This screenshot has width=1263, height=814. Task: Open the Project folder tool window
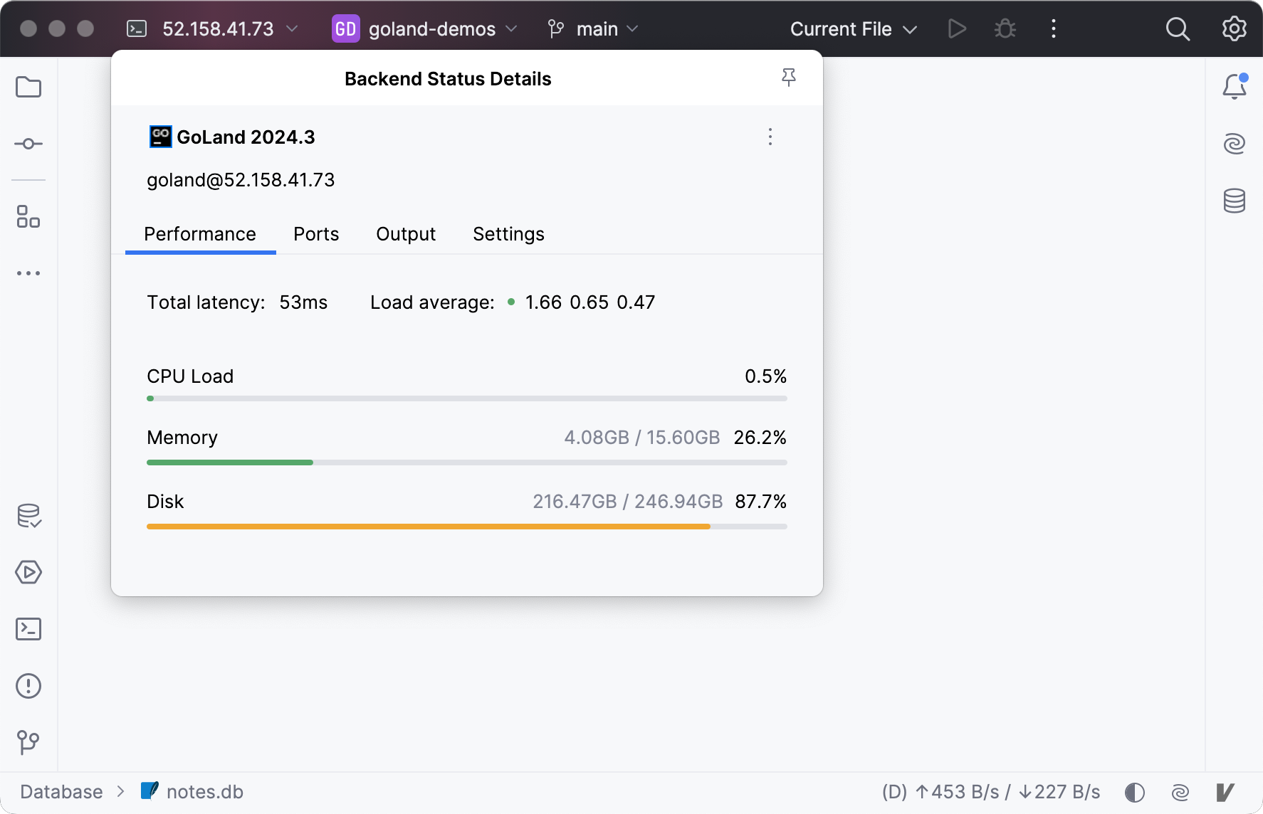[28, 88]
